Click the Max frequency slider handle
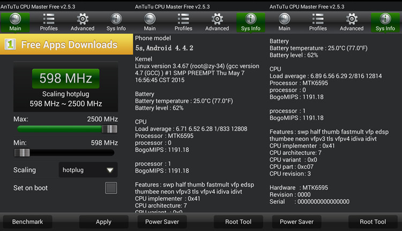Image resolution: width=402 pixels, height=231 pixels. [x=110, y=129]
